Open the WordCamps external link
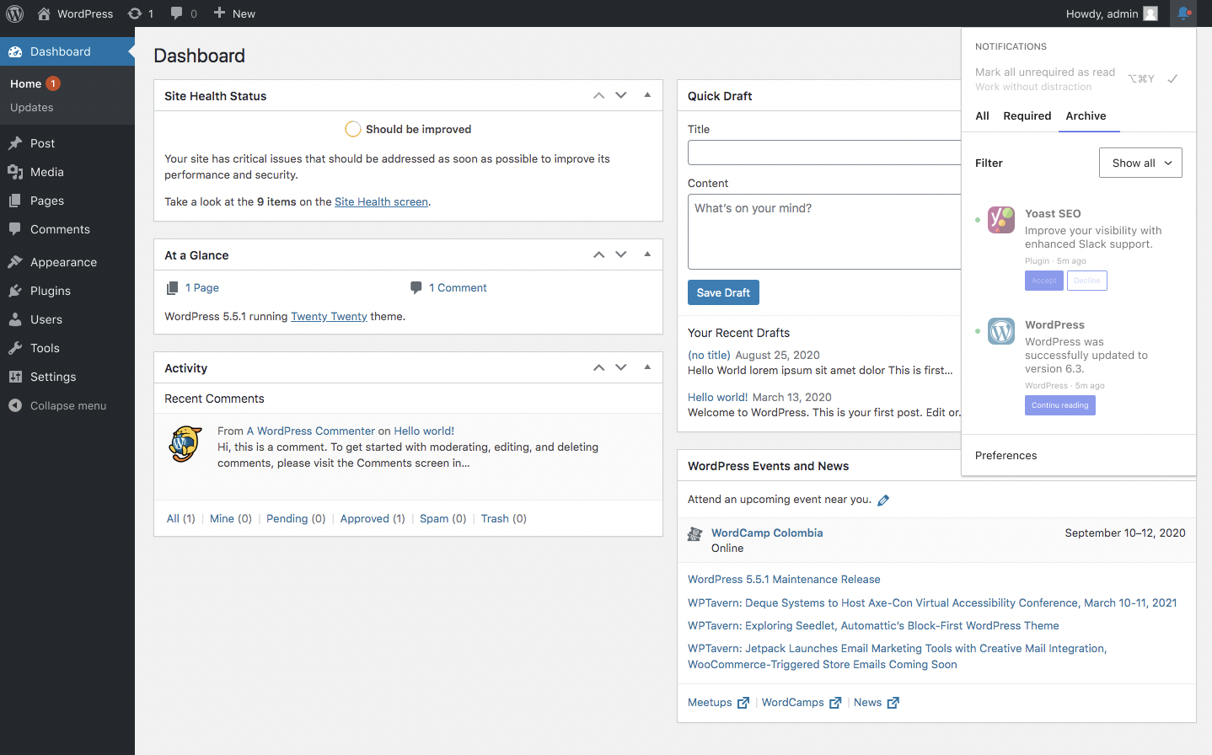1212x755 pixels. [802, 703]
